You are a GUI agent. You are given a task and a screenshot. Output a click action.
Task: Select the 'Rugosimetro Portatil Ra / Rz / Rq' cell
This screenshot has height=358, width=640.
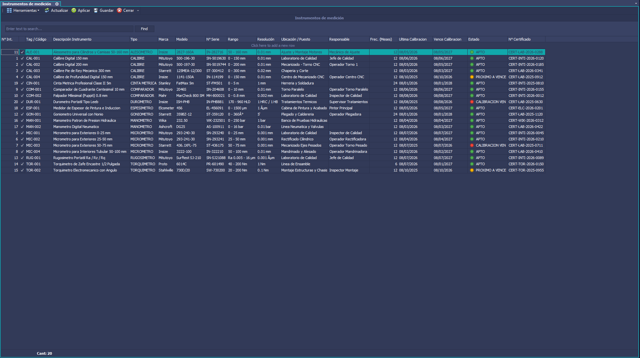click(x=91, y=158)
